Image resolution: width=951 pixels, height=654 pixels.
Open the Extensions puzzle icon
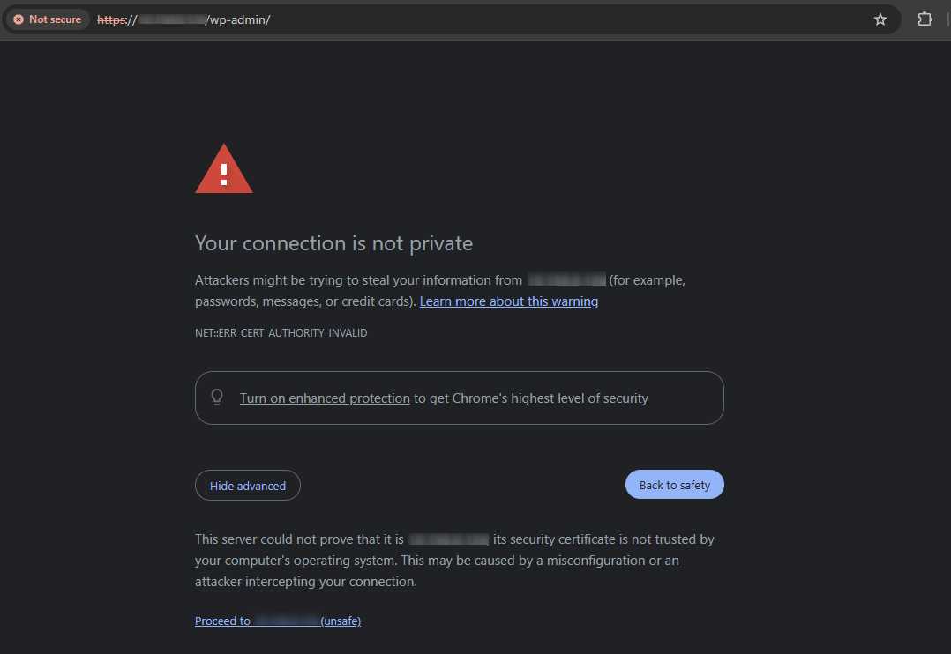click(925, 19)
